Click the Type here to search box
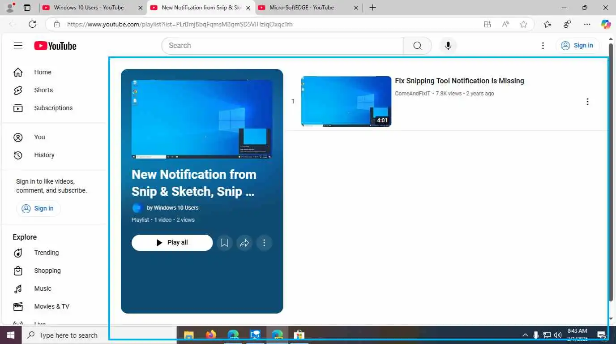616x344 pixels. coord(98,335)
